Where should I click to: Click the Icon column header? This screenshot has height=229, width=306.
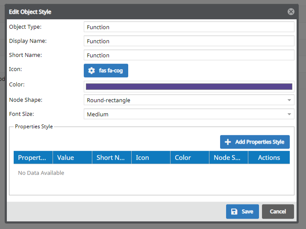[x=151, y=157]
